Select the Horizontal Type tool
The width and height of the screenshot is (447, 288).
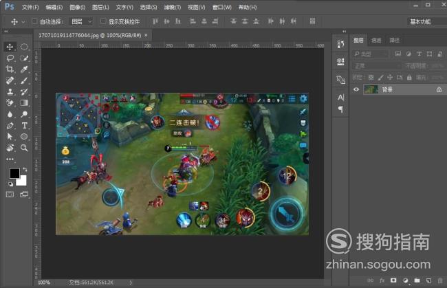coord(24,125)
